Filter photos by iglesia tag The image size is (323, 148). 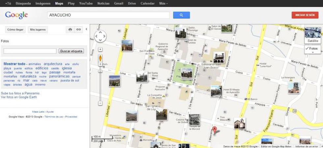pyautogui.click(x=67, y=68)
